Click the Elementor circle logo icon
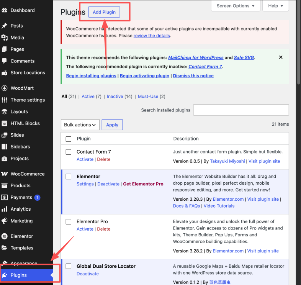301x285 pixels. 5,236
